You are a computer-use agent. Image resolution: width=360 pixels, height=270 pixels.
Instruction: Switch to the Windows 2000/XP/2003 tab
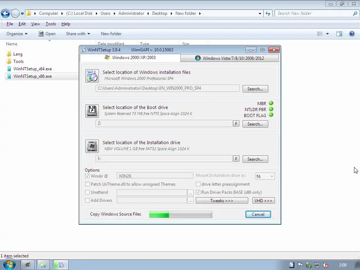[x=130, y=58]
